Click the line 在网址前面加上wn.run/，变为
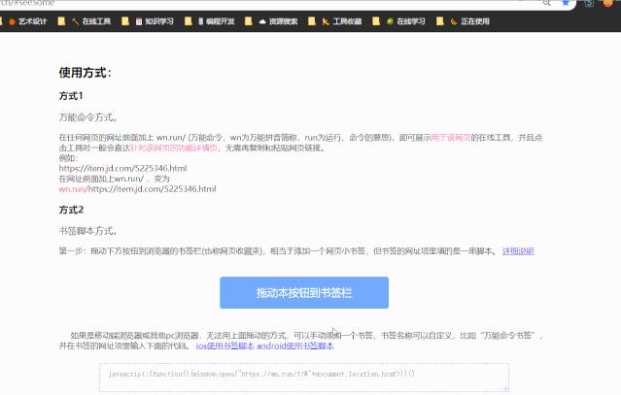The width and height of the screenshot is (621, 395). click(114, 179)
